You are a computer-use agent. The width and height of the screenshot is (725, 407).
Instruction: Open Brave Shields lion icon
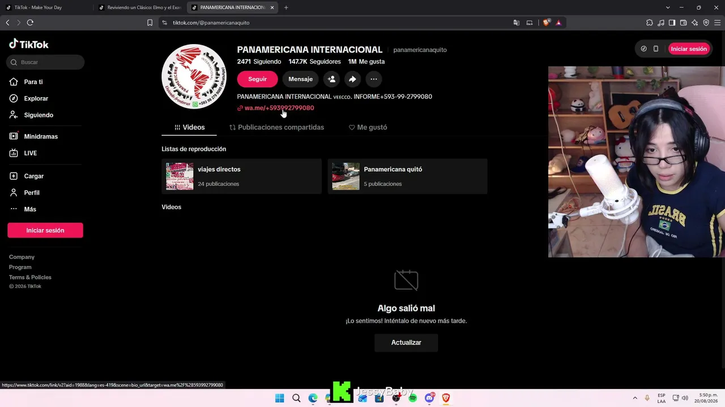pos(546,23)
